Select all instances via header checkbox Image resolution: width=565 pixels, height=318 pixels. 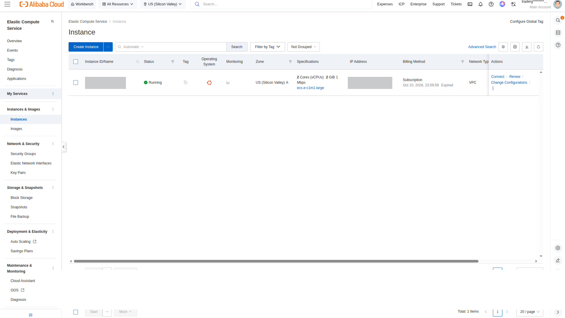point(76,62)
